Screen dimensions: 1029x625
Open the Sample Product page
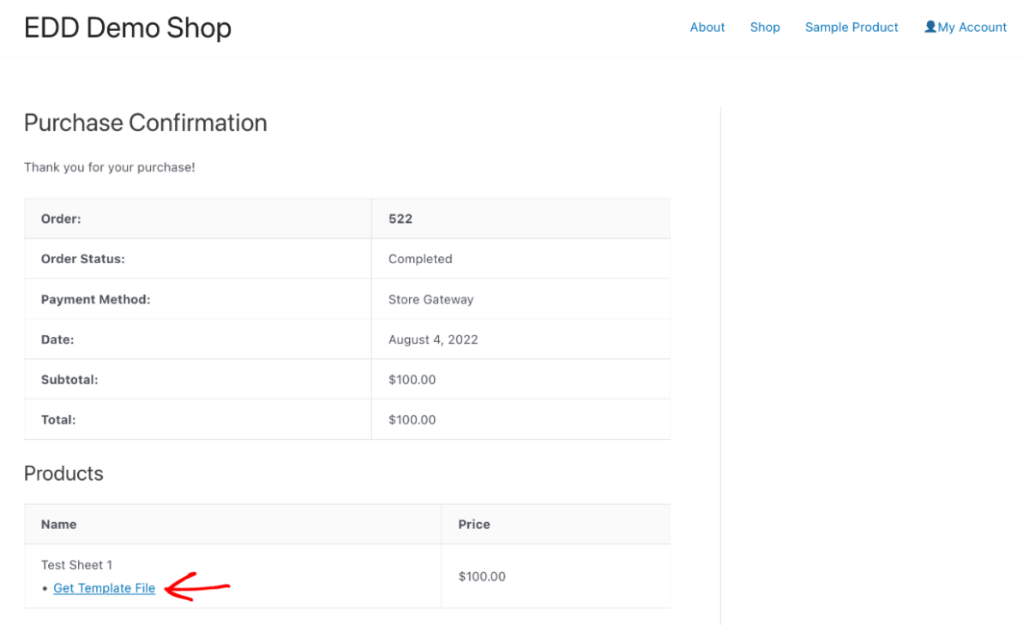click(851, 27)
